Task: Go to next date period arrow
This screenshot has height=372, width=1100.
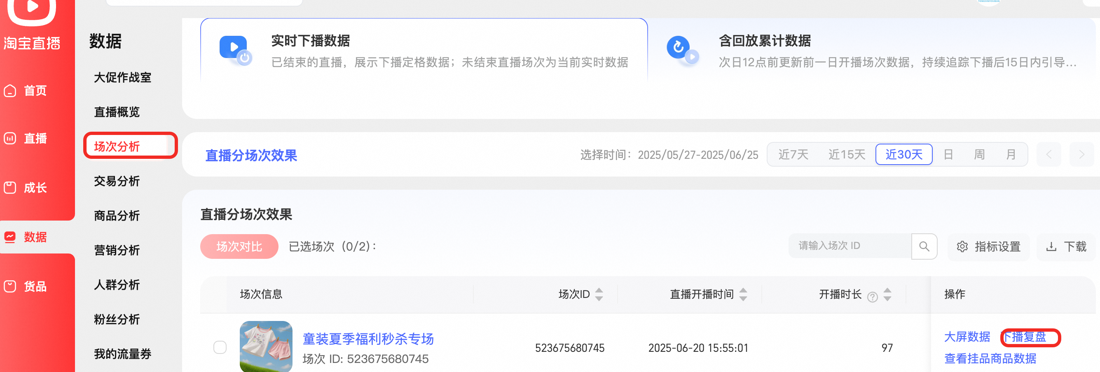Action: [x=1081, y=154]
